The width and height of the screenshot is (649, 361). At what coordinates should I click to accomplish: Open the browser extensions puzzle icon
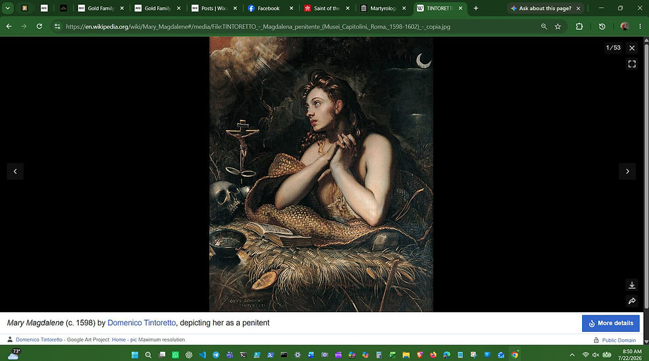(x=579, y=26)
